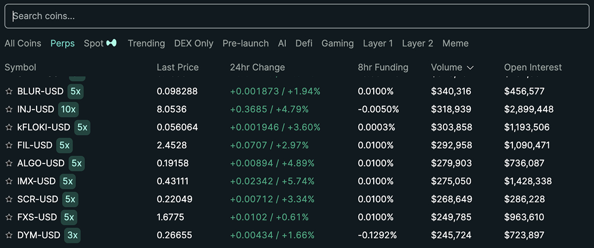The image size is (594, 248).
Task: Open the DYM-USD symbol
Action: point(39,235)
